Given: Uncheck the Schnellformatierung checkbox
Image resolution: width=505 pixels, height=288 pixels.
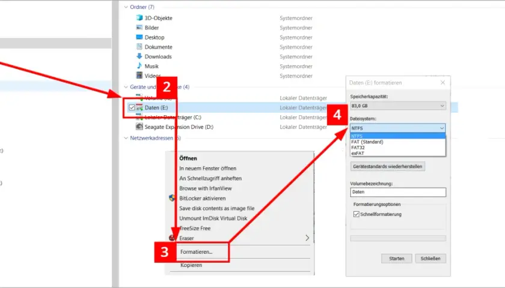Looking at the screenshot, I should pos(356,214).
